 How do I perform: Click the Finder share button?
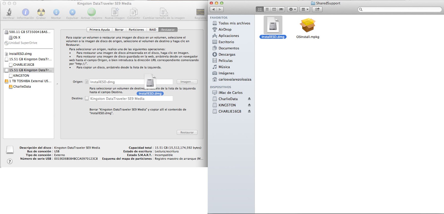point(317,9)
